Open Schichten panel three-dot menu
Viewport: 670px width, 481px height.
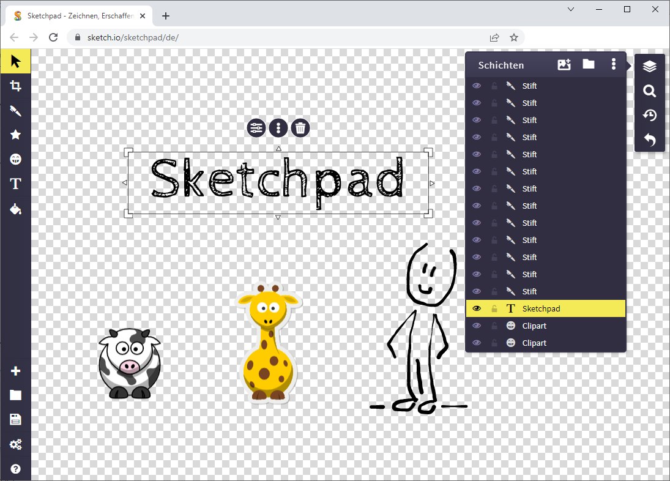(x=614, y=64)
